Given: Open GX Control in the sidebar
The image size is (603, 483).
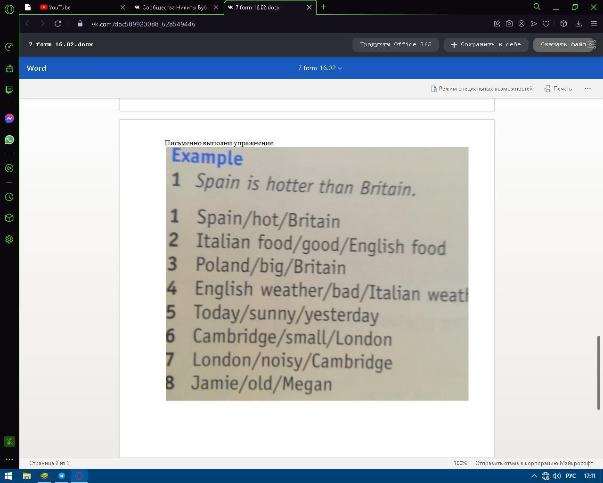Looking at the screenshot, I should point(9,47).
